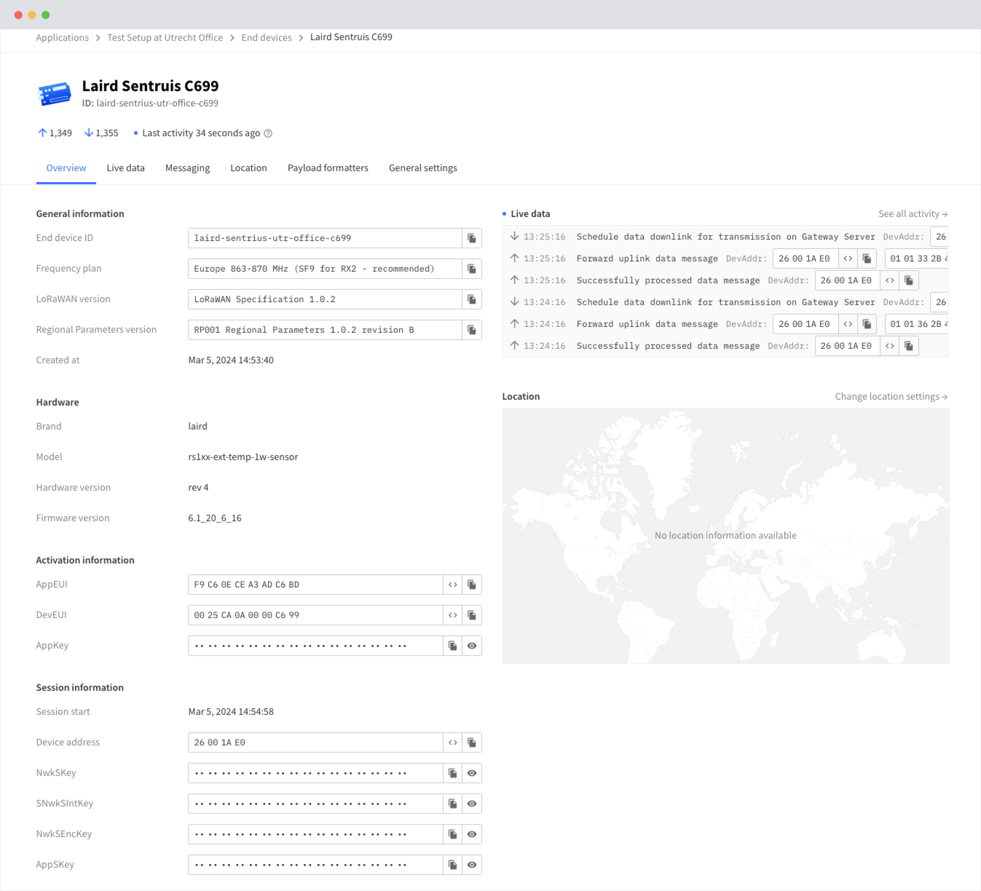Reveal the AppKey with eye icon
Image resolution: width=981 pixels, height=891 pixels.
point(471,646)
